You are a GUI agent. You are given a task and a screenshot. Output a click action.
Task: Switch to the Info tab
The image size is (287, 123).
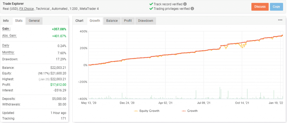[6, 21]
